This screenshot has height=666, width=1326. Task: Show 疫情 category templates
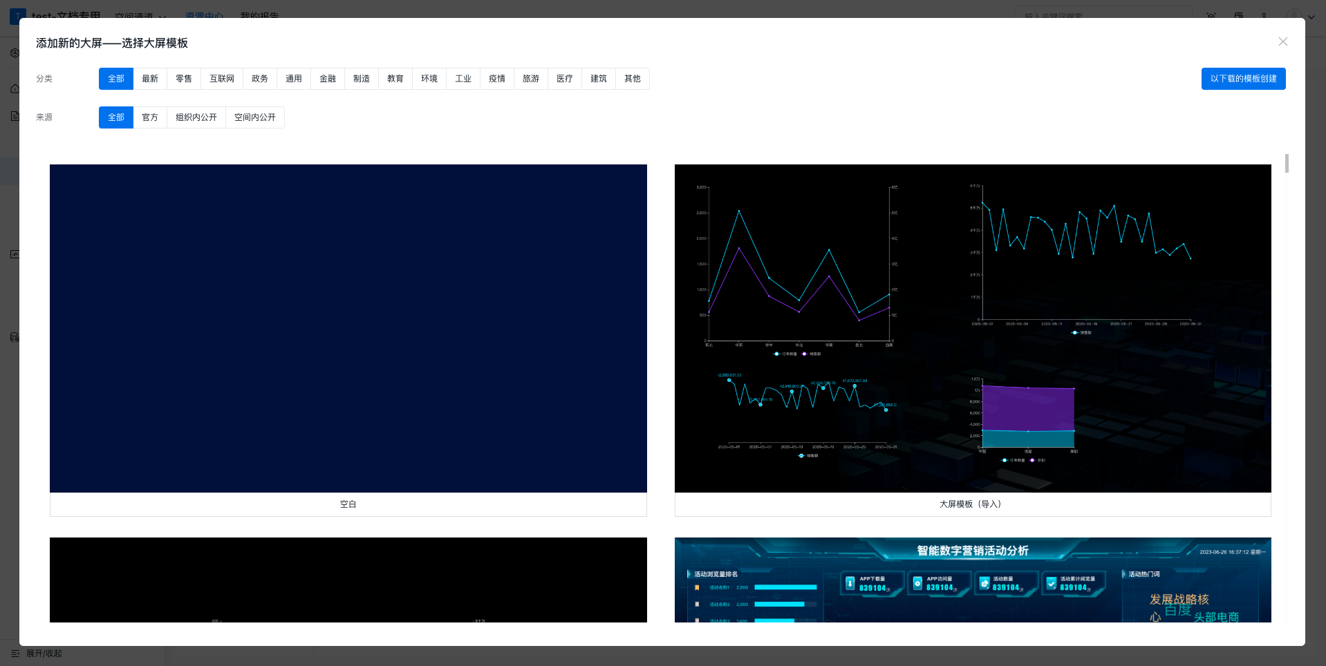coord(497,79)
